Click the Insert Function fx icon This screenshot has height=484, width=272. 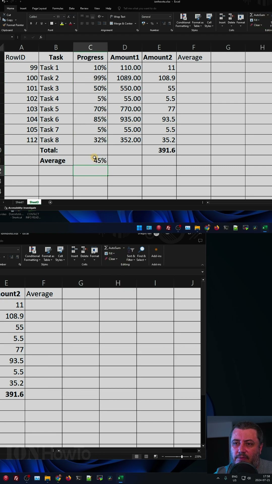point(41,37)
